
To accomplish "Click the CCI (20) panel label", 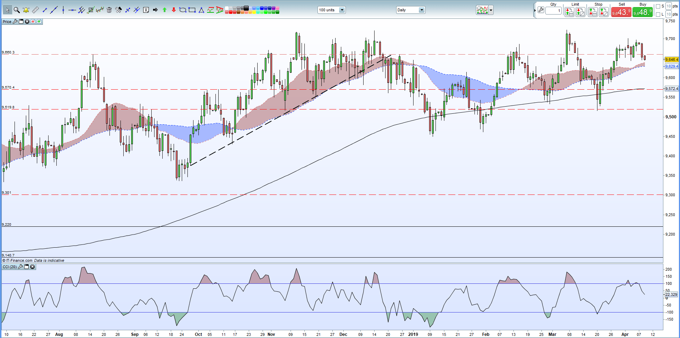I will point(10,267).
